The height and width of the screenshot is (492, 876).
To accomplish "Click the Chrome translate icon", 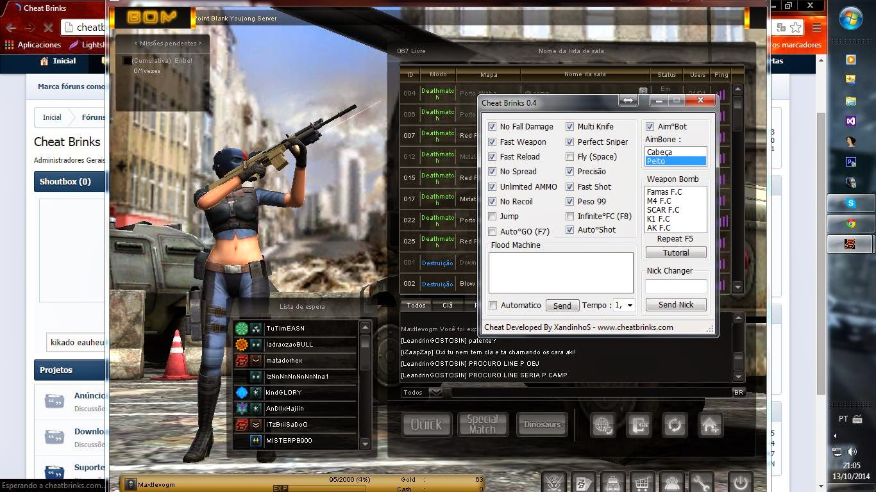I will [780, 28].
